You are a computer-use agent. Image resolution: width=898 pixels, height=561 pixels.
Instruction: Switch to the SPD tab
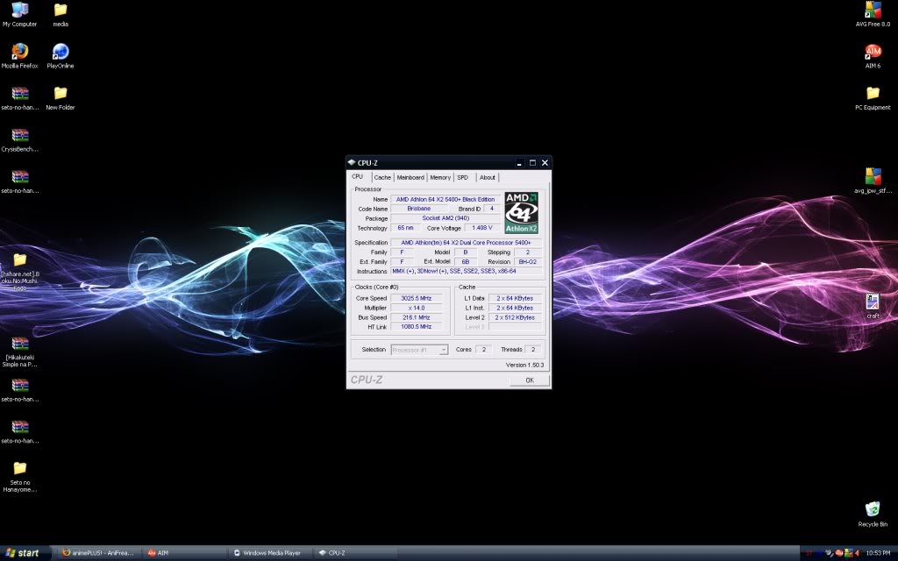pos(463,177)
